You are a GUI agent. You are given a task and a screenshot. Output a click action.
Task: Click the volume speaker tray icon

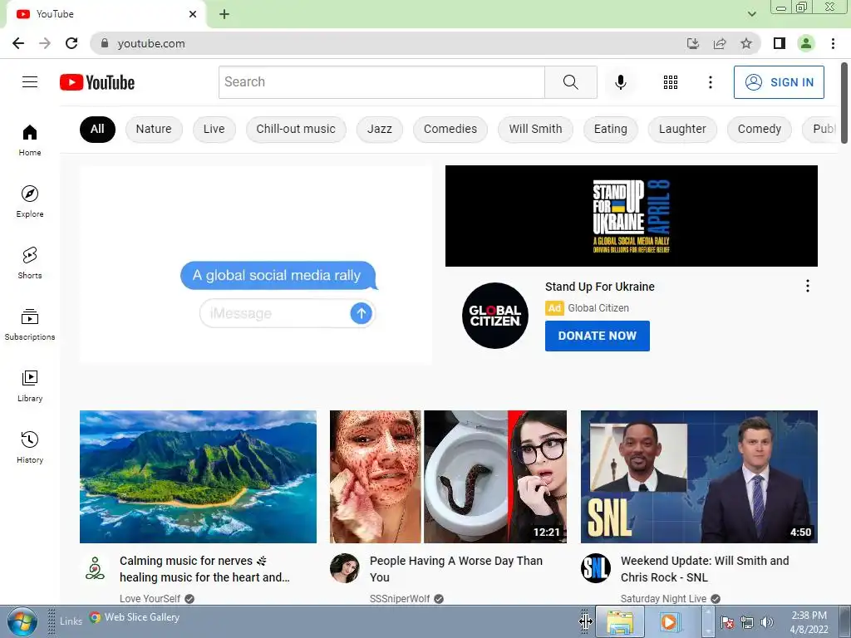click(x=767, y=622)
